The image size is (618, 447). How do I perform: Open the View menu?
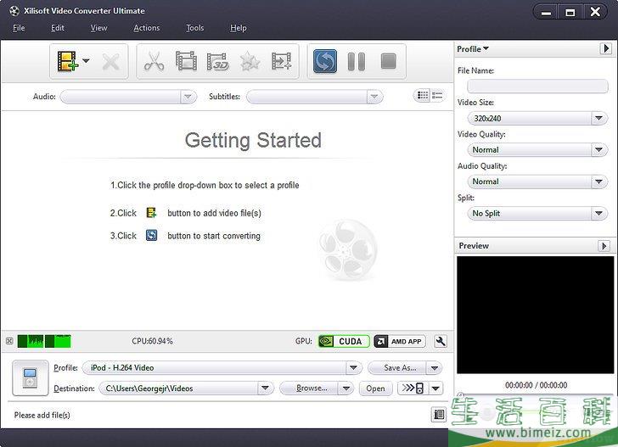pyautogui.click(x=98, y=28)
